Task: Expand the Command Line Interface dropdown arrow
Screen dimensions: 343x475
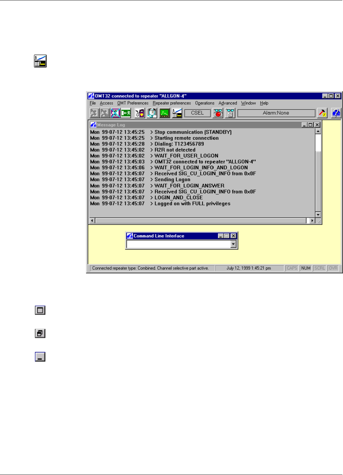Action: click(x=233, y=244)
